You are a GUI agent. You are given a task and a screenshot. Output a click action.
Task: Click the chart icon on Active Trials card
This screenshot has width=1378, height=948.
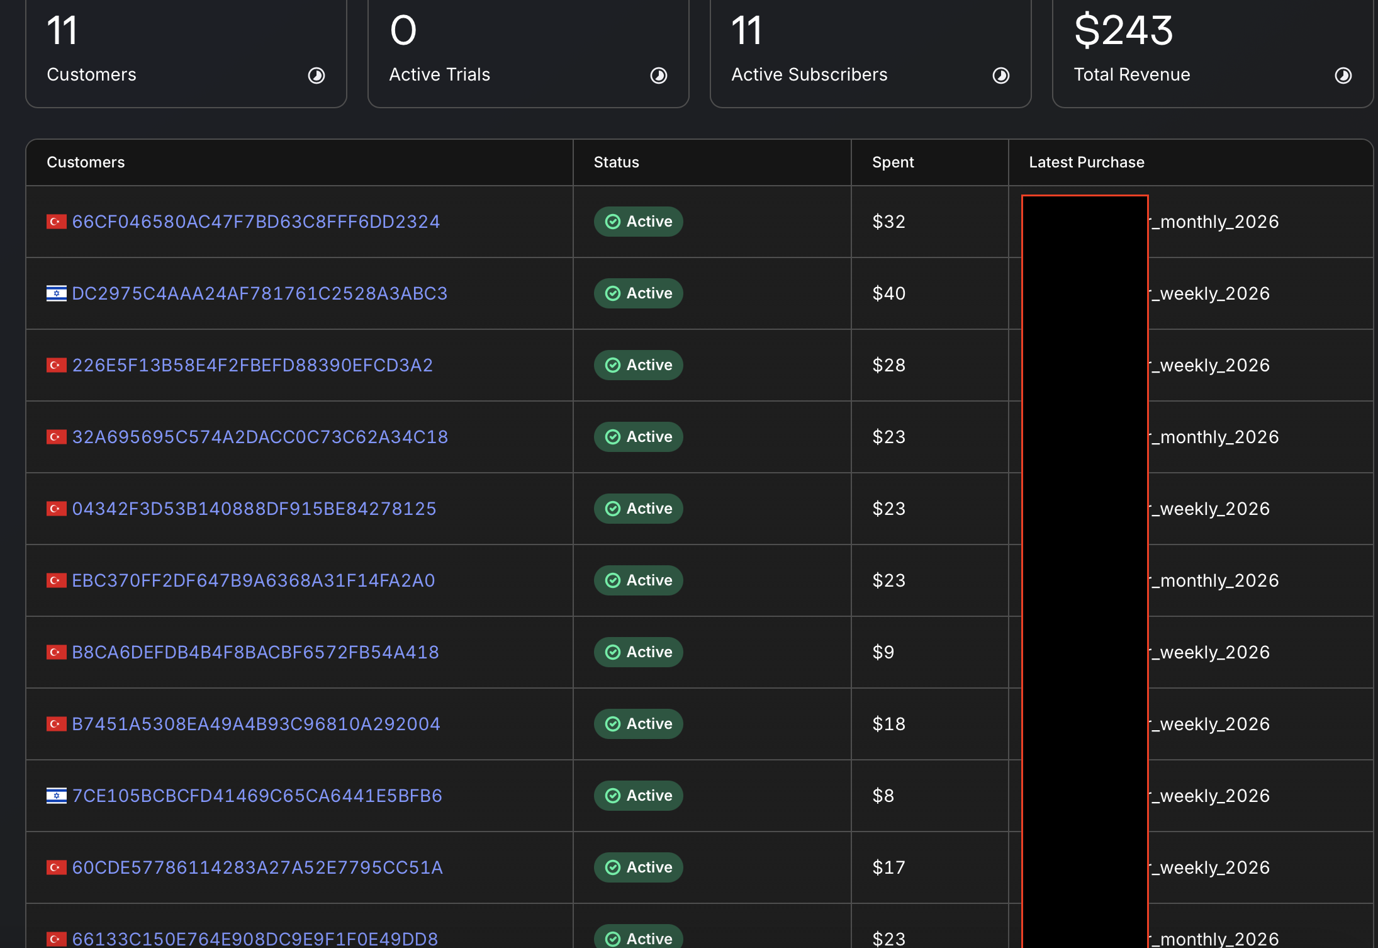click(x=658, y=76)
